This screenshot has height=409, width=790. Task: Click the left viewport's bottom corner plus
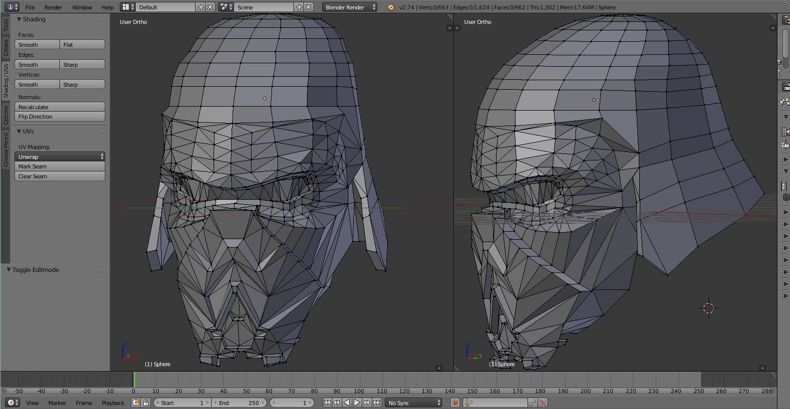click(439, 368)
